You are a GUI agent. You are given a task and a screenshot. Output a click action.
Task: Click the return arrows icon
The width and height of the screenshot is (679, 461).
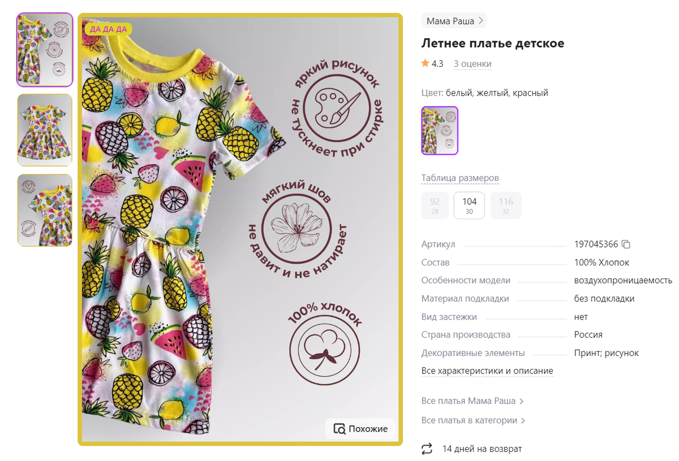[x=427, y=449]
